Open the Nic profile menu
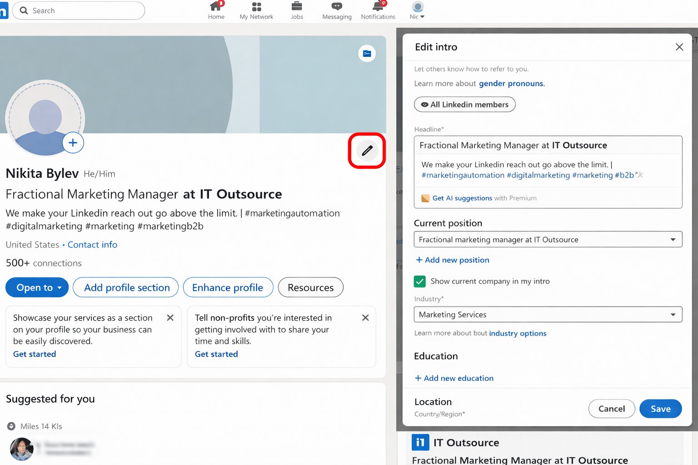The width and height of the screenshot is (698, 465). pyautogui.click(x=416, y=10)
